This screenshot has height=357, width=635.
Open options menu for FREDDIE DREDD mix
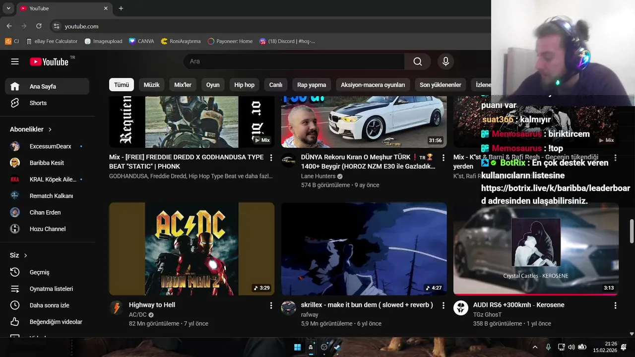point(271,158)
